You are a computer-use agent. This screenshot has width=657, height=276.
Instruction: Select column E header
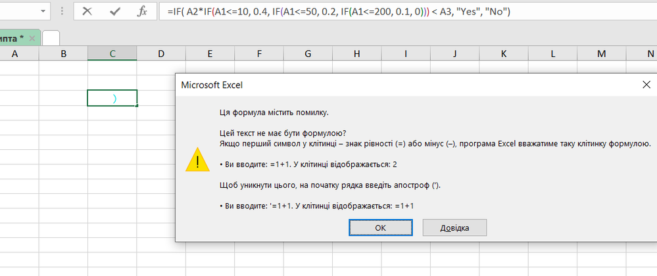coord(210,54)
